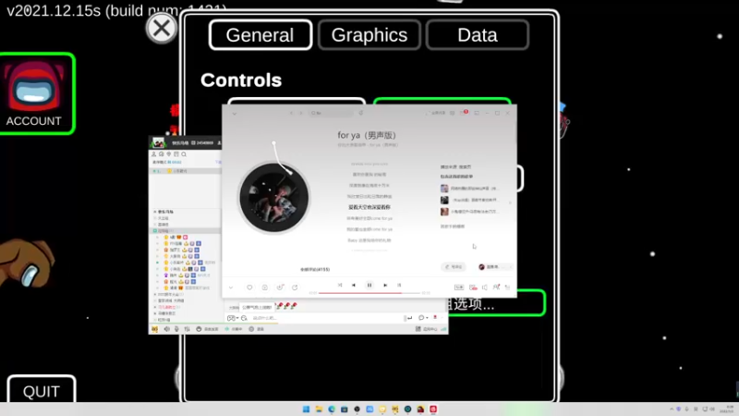Click the QUIT button

pos(42,390)
